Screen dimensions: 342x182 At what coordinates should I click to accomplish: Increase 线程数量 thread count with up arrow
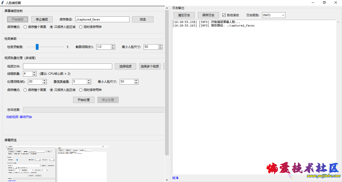(x=34, y=72)
